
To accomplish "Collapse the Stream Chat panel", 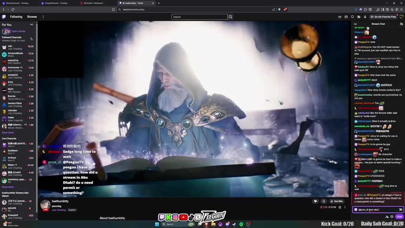I will pyautogui.click(x=355, y=24).
